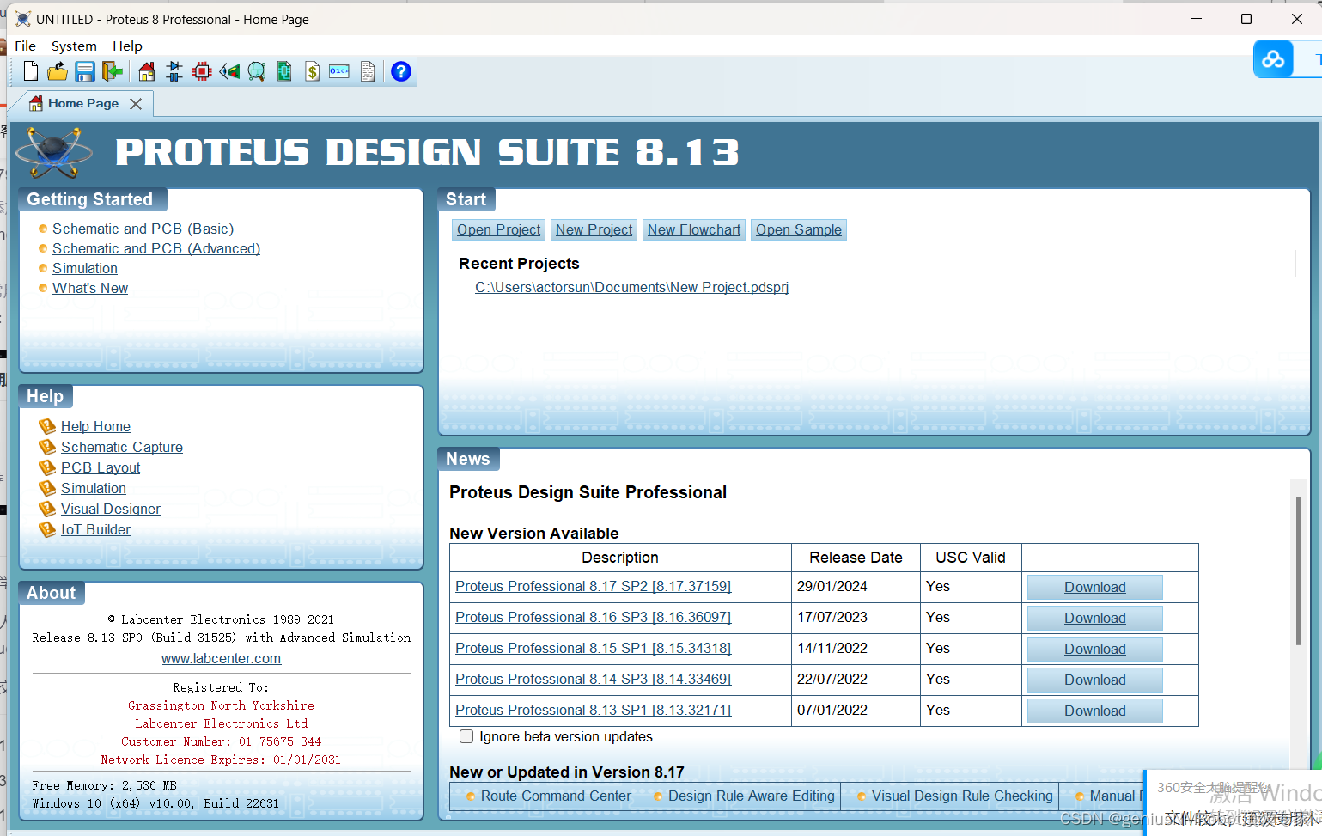Open the Source Code editor
This screenshot has width=1322, height=836.
(339, 71)
